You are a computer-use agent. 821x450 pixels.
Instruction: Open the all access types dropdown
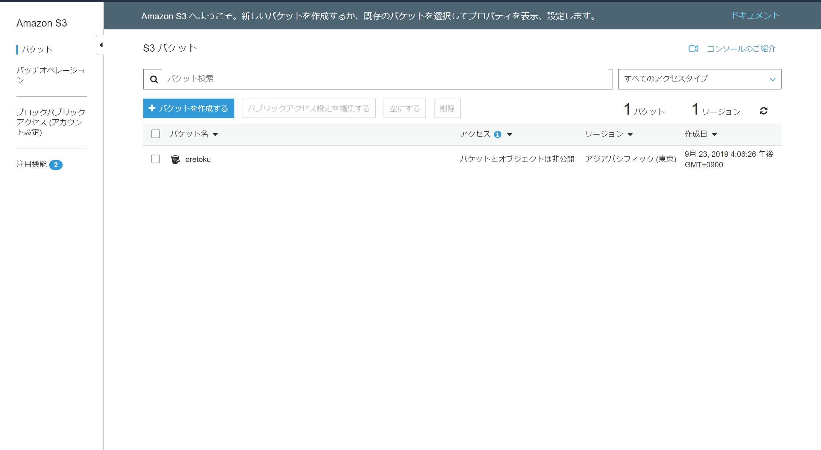point(699,79)
